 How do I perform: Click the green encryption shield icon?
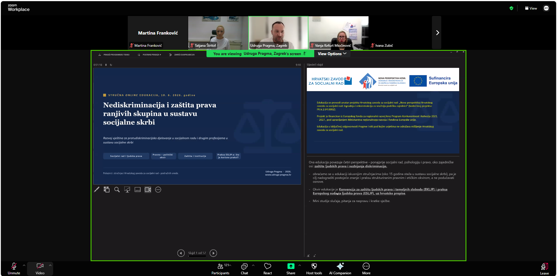click(x=511, y=8)
